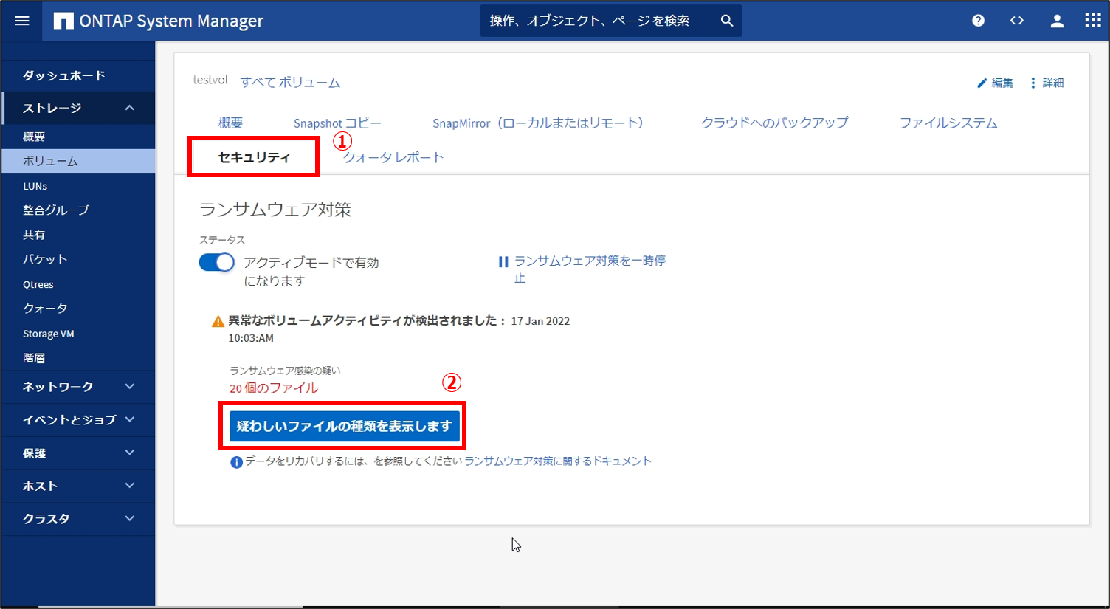Switch to the 概要 tab
1110x609 pixels.
pos(230,123)
